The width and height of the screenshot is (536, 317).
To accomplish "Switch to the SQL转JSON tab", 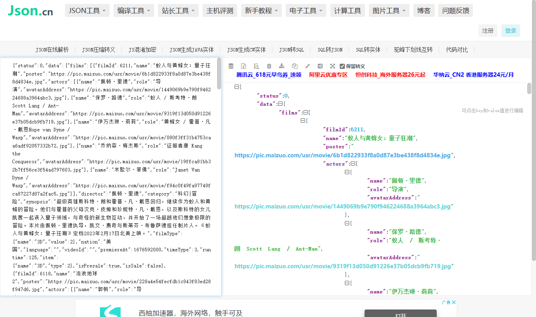I will point(330,50).
